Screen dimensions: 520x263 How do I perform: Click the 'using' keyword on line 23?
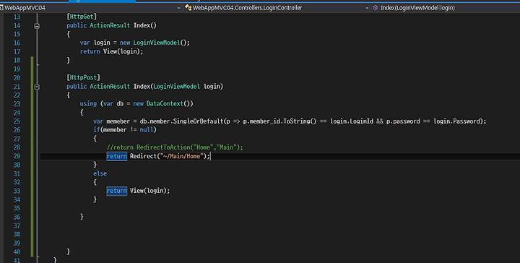(x=88, y=103)
